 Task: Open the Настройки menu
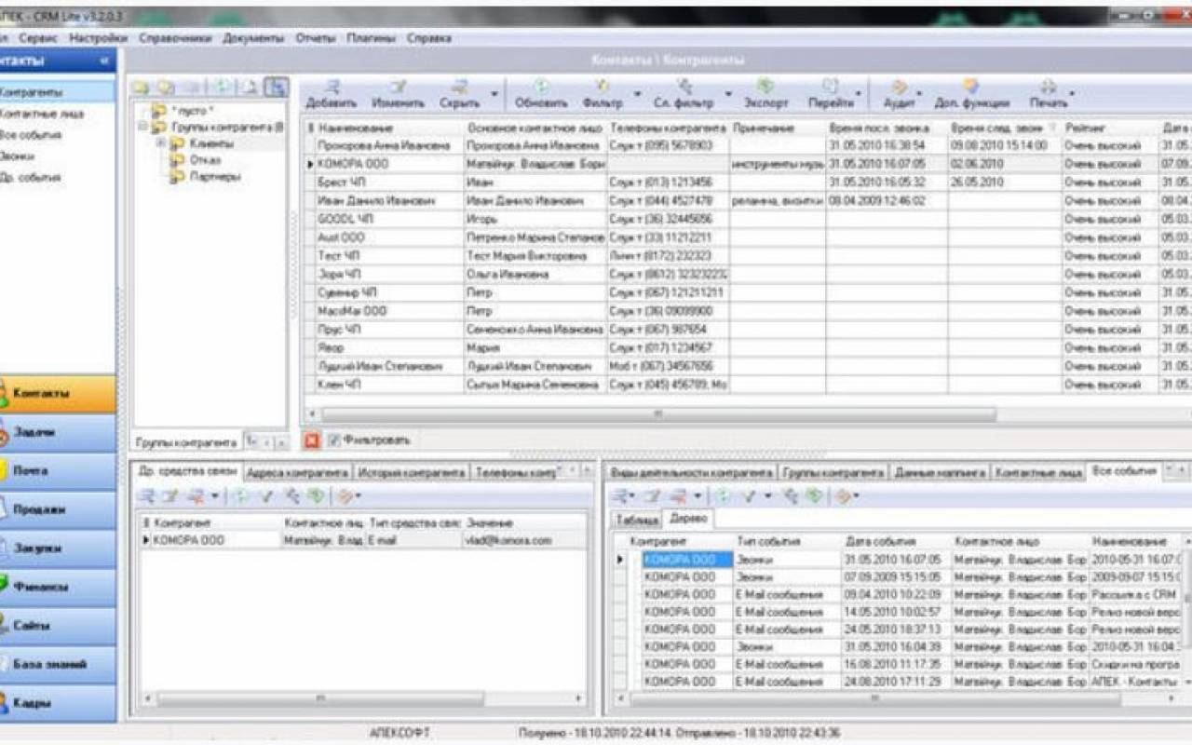(98, 38)
